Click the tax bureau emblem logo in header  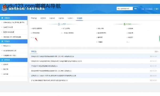(x=4, y=9)
